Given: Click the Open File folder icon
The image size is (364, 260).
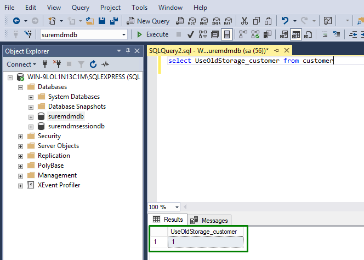Looking at the screenshot, I should pos(89,21).
